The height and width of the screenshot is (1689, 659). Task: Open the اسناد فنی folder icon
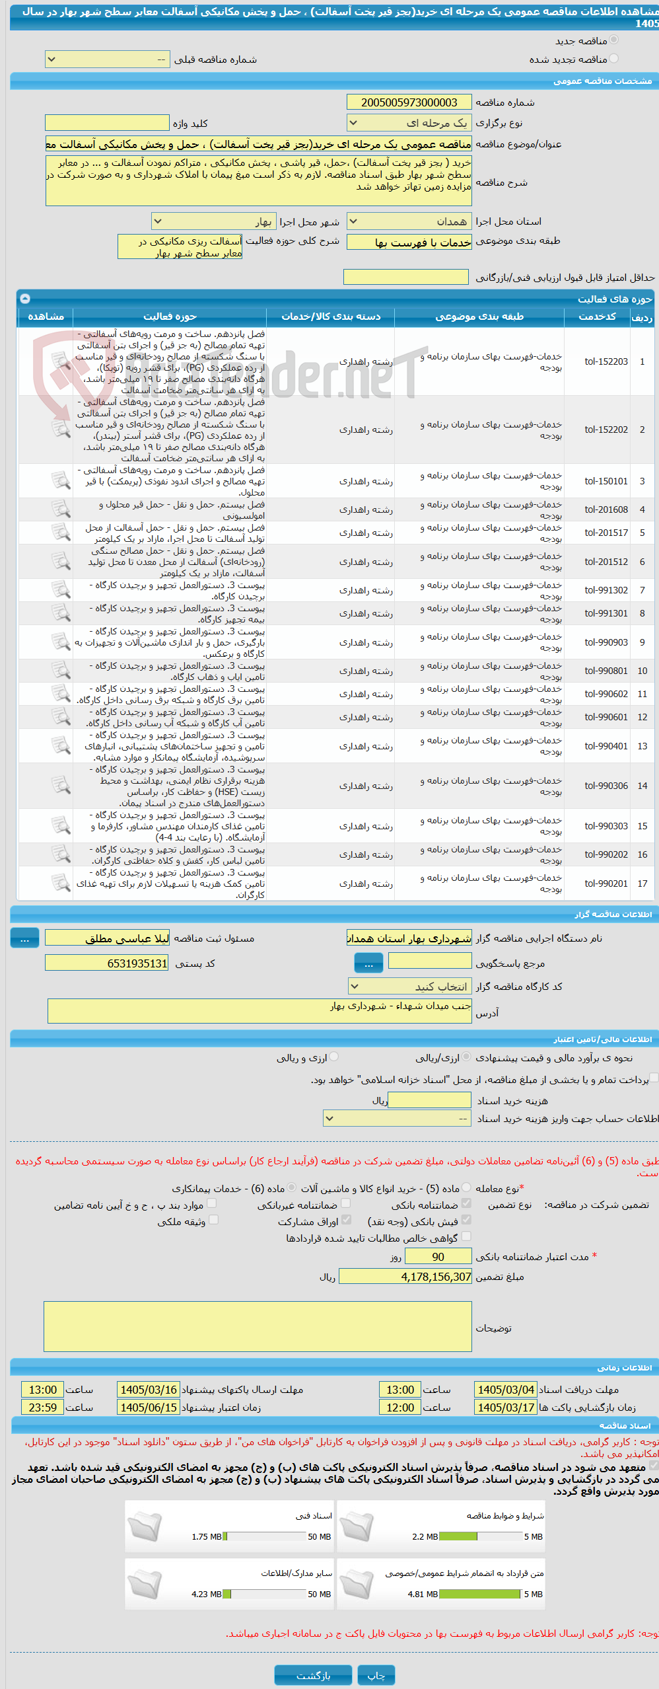click(145, 1526)
